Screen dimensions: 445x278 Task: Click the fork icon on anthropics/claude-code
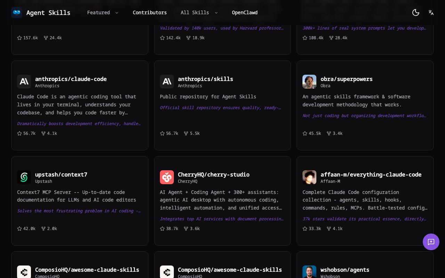click(43, 133)
